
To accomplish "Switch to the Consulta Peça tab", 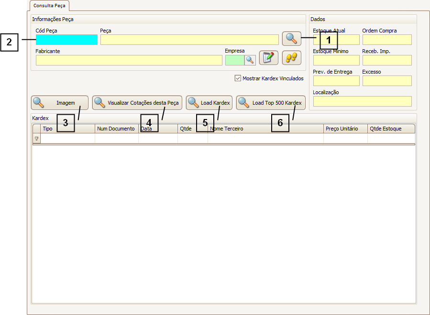I will coord(50,6).
